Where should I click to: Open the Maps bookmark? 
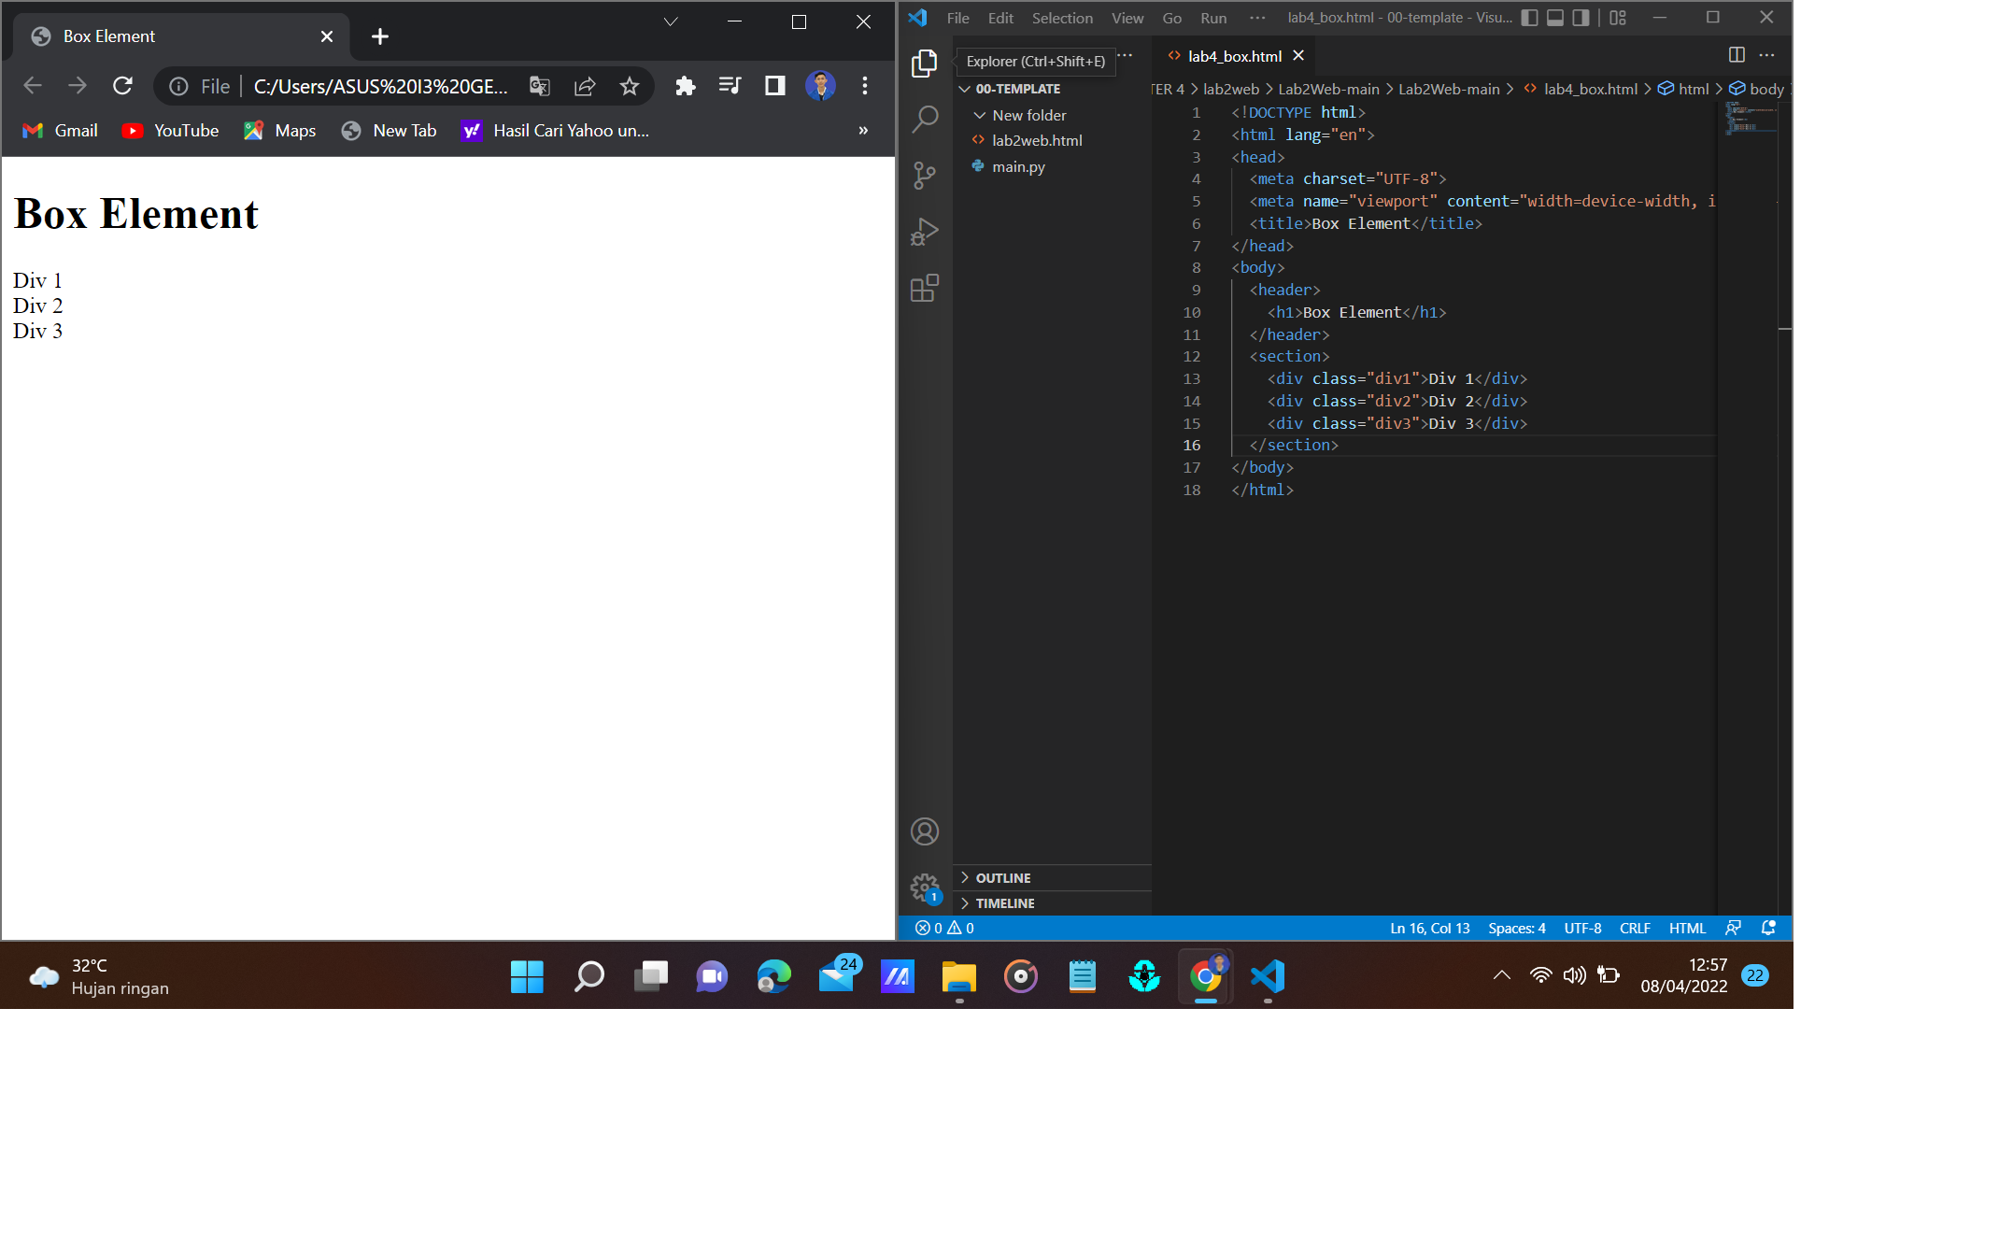click(280, 131)
